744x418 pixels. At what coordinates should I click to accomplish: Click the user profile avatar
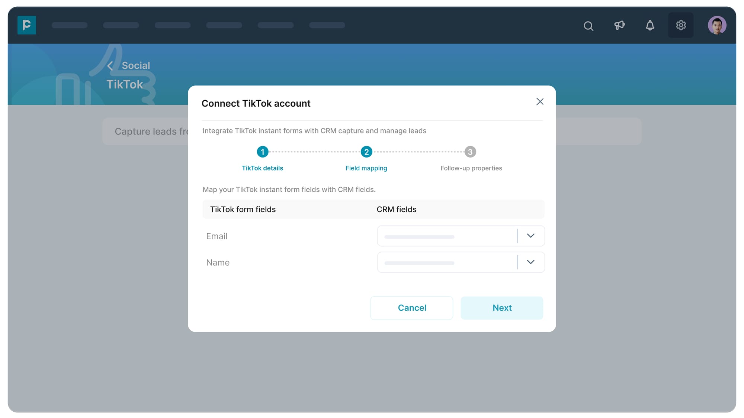click(x=717, y=25)
